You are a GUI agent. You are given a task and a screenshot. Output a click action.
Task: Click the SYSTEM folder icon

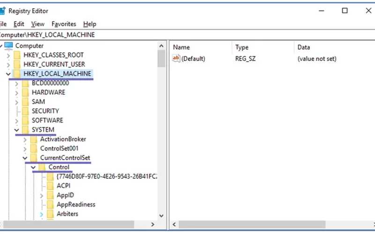pos(25,130)
